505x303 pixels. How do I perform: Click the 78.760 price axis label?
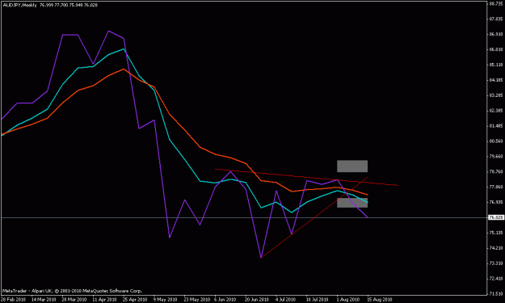tap(496, 171)
